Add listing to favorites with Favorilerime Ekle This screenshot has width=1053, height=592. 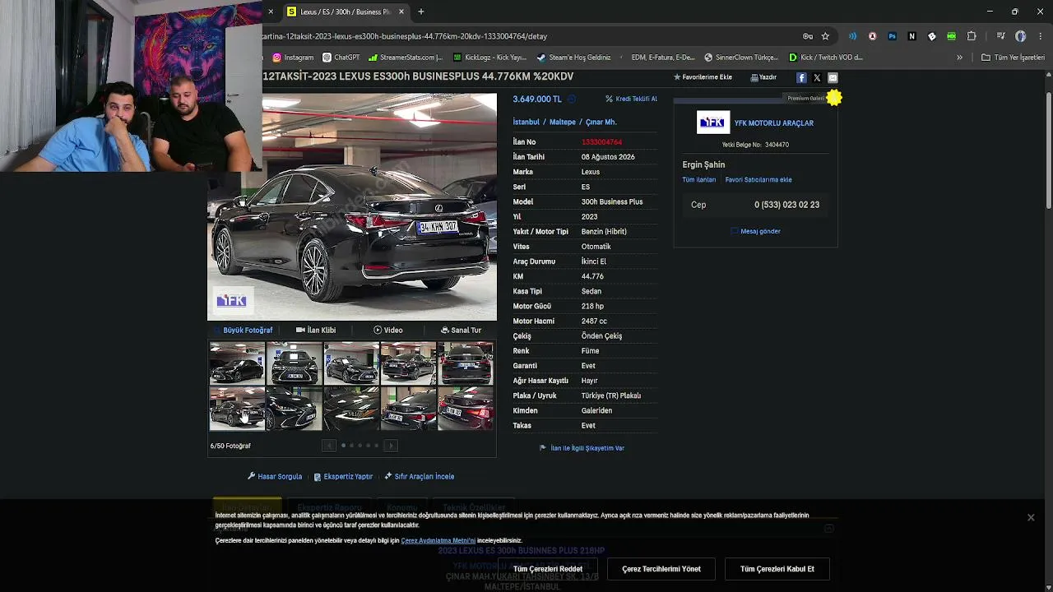point(703,77)
